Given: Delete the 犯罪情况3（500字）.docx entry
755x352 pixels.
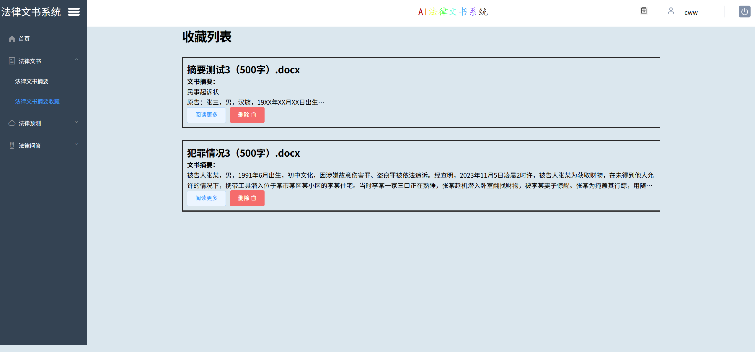Looking at the screenshot, I should (x=247, y=198).
